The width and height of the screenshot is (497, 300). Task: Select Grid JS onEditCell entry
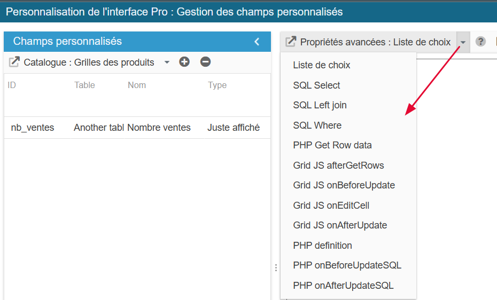(x=331, y=206)
